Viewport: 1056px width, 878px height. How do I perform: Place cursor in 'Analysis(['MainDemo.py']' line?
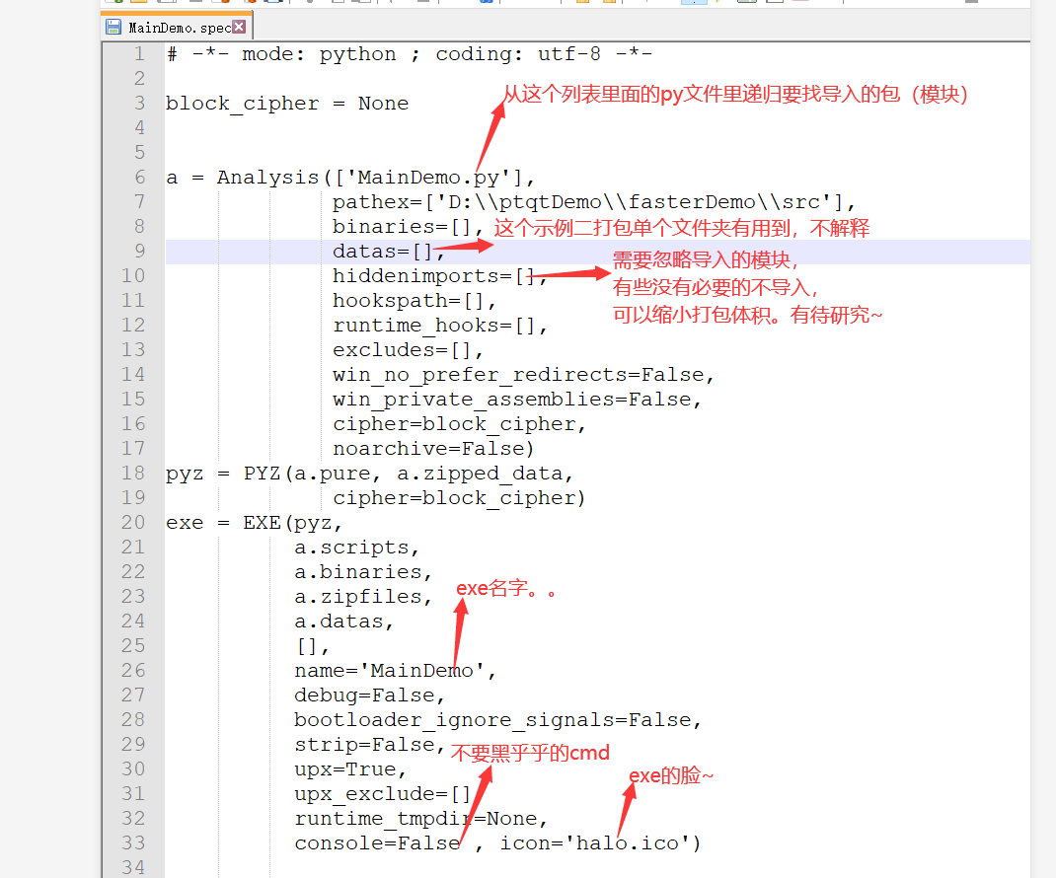tap(350, 178)
